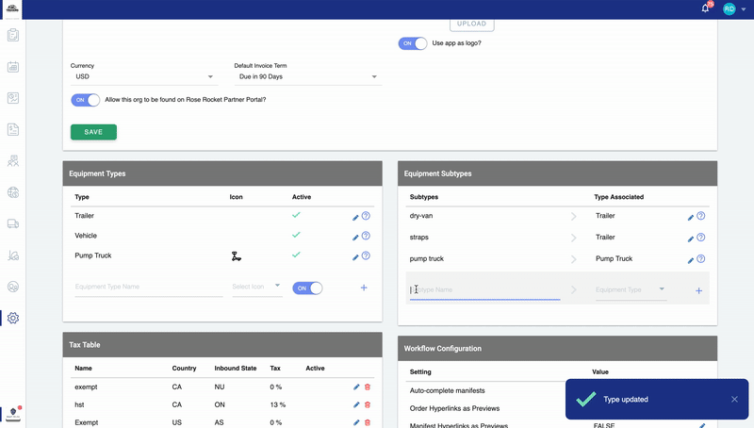
Task: Open the Default Invoice Term dropdown
Action: pyautogui.click(x=308, y=76)
